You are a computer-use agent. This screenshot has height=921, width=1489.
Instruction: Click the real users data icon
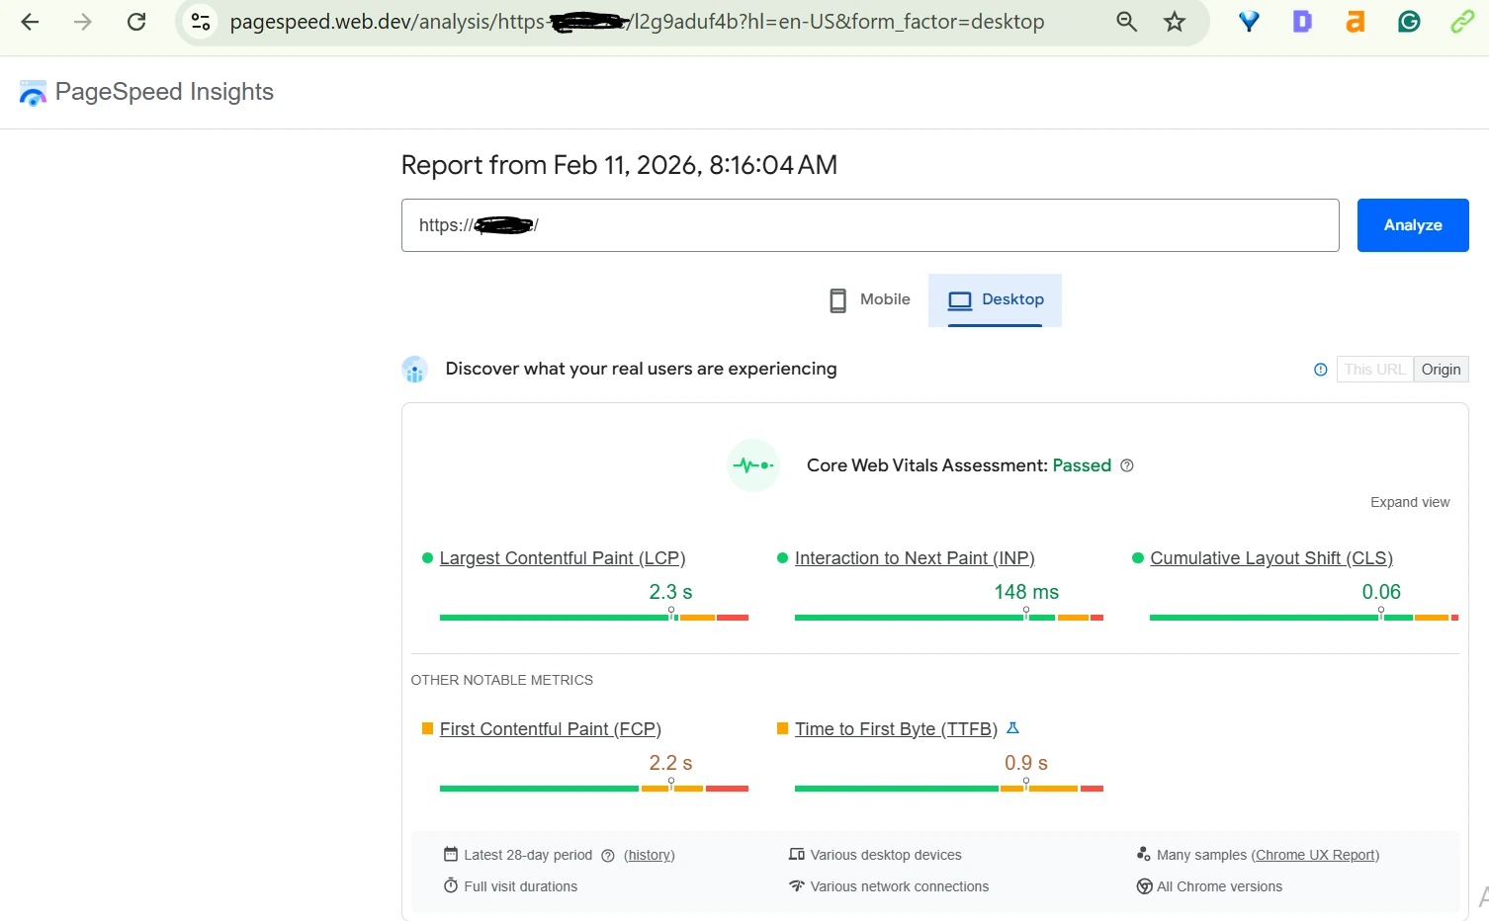coord(415,370)
